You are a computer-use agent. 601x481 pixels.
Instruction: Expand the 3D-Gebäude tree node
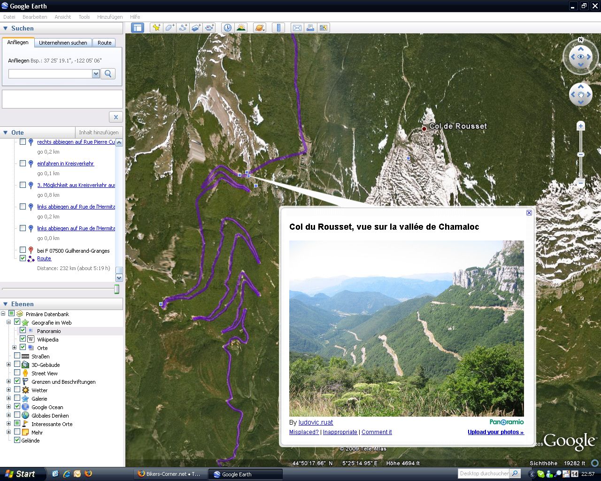coord(8,365)
